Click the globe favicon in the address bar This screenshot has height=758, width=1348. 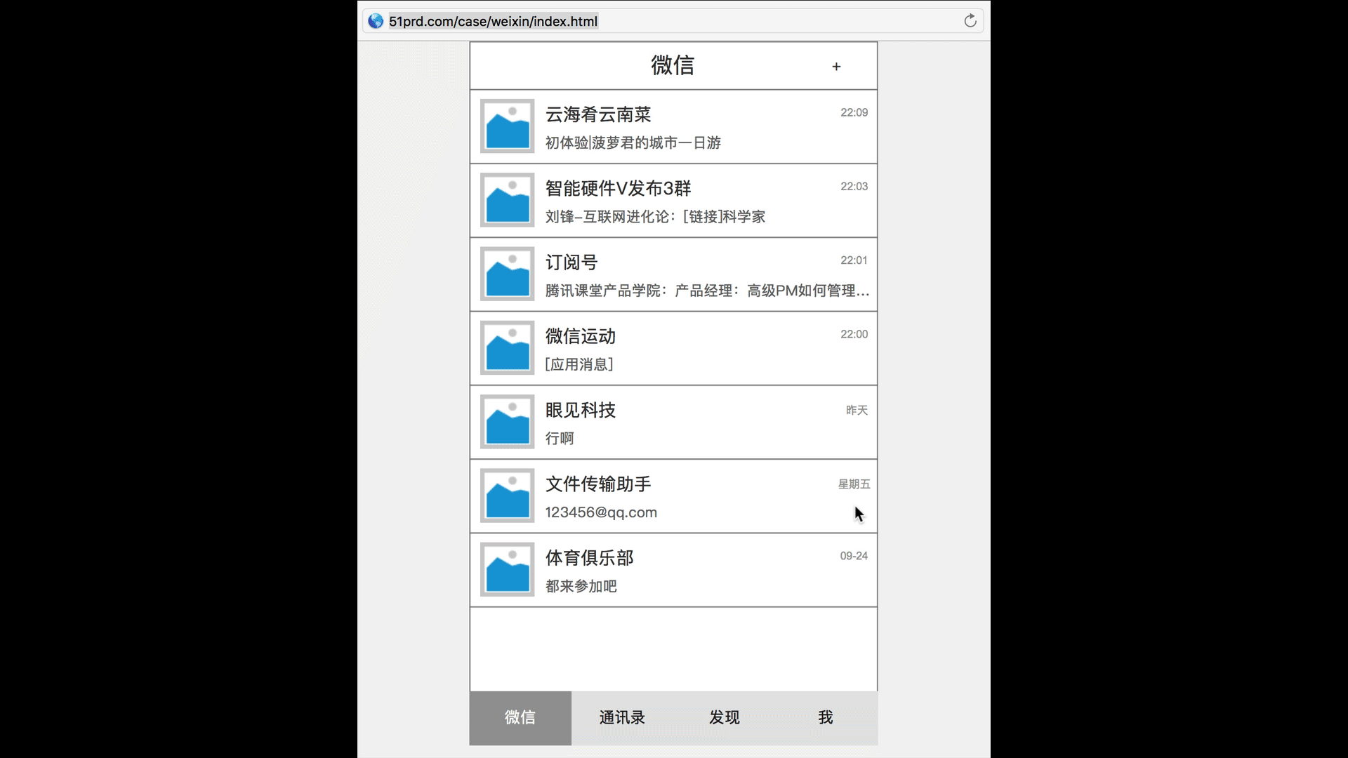click(x=375, y=20)
